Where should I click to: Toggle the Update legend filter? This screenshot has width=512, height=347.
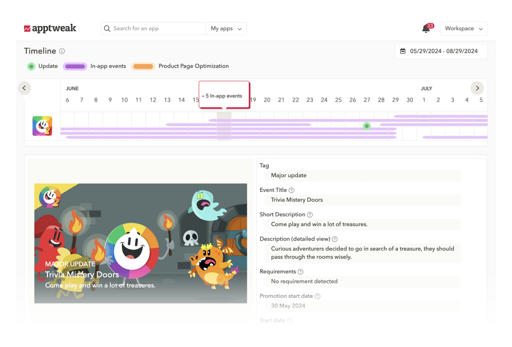coord(42,66)
